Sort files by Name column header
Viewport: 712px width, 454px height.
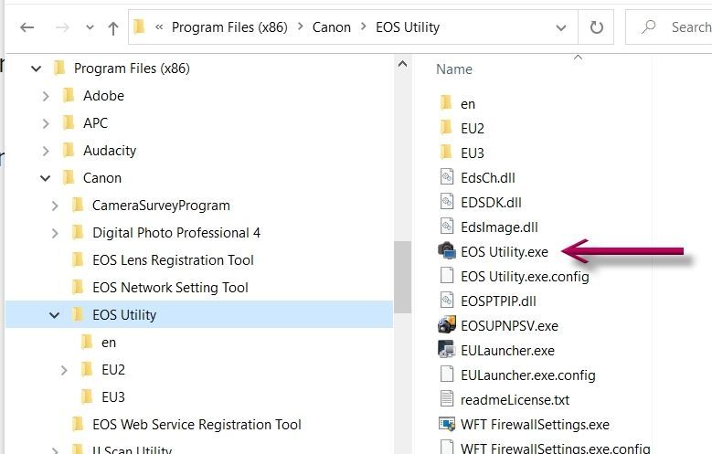tap(454, 69)
